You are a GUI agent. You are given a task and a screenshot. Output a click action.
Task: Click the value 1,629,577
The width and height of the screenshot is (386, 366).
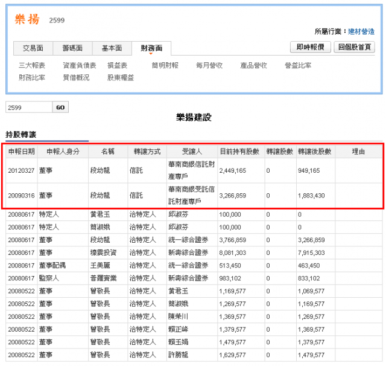click(x=232, y=355)
